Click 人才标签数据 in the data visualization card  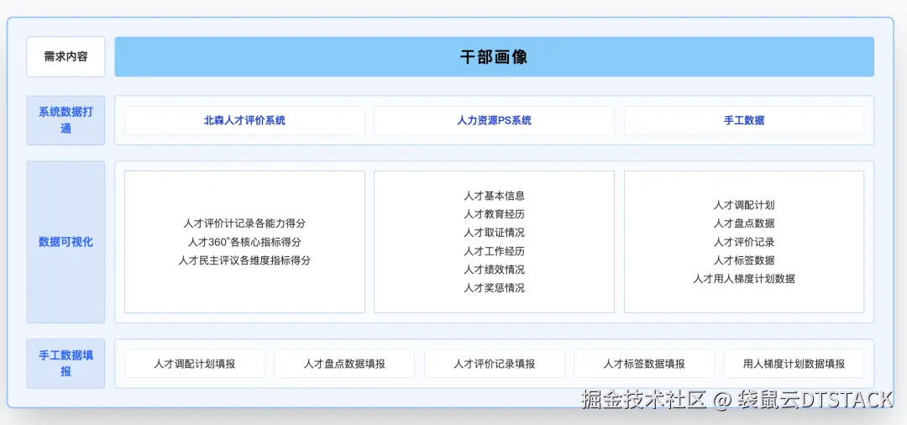[x=744, y=260]
